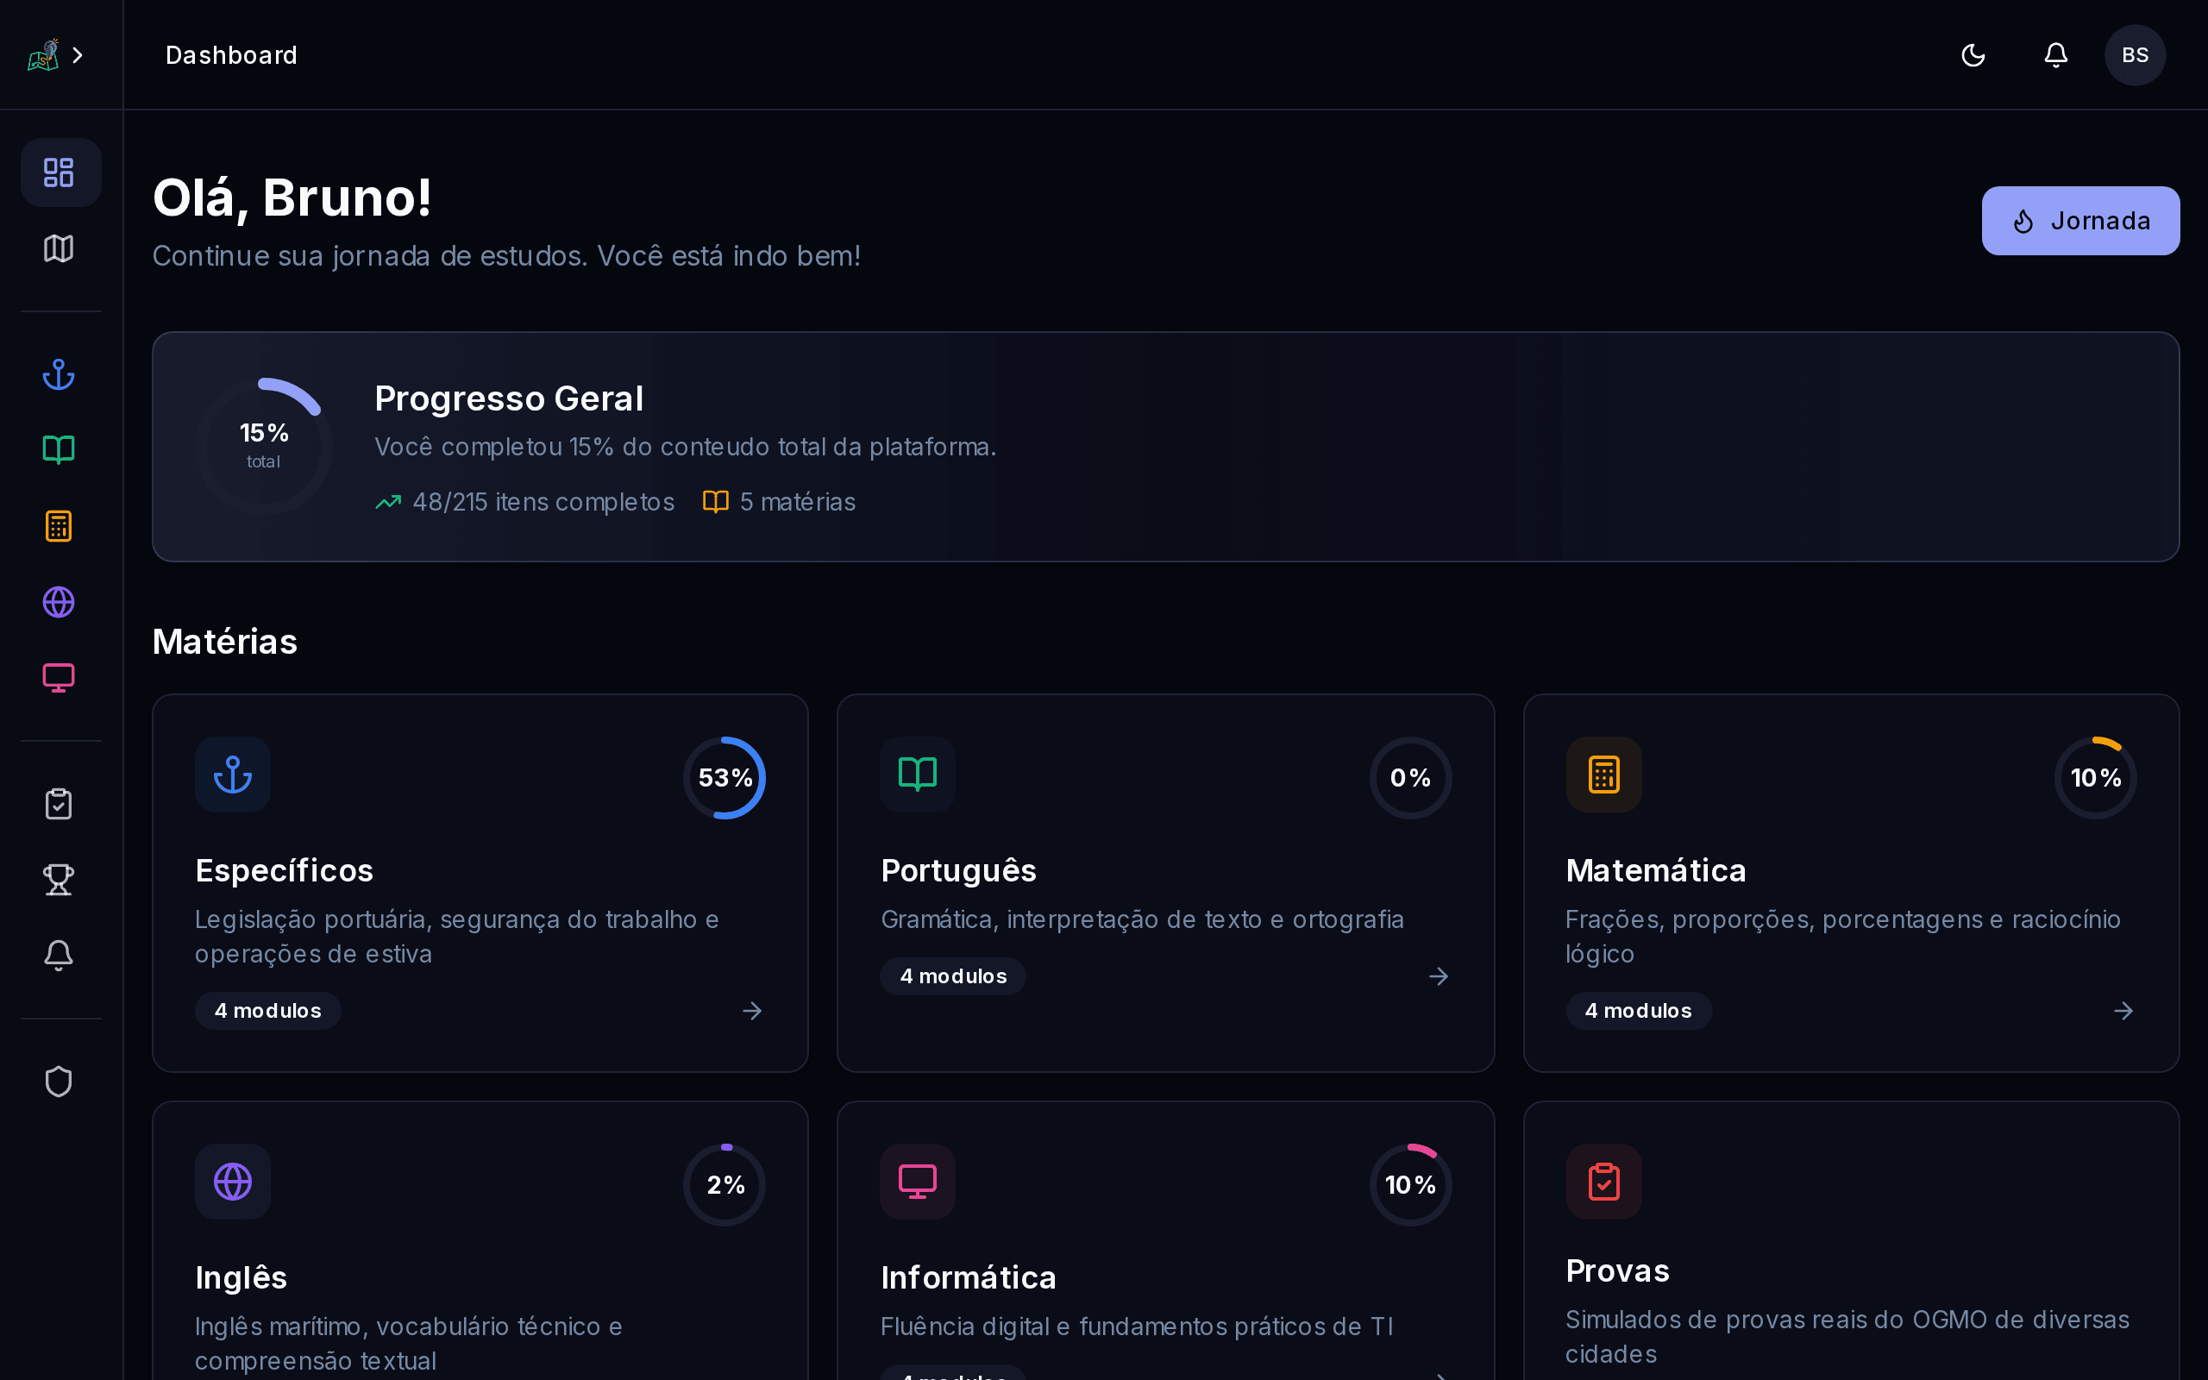Select the green book icon in sidebar
This screenshot has height=1380, width=2208.
tap(58, 449)
